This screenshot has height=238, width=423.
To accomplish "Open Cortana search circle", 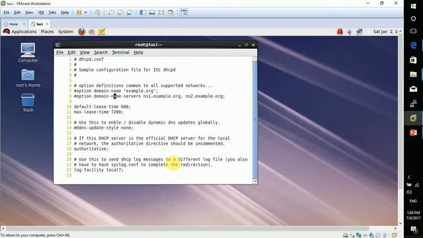I will [x=413, y=19].
